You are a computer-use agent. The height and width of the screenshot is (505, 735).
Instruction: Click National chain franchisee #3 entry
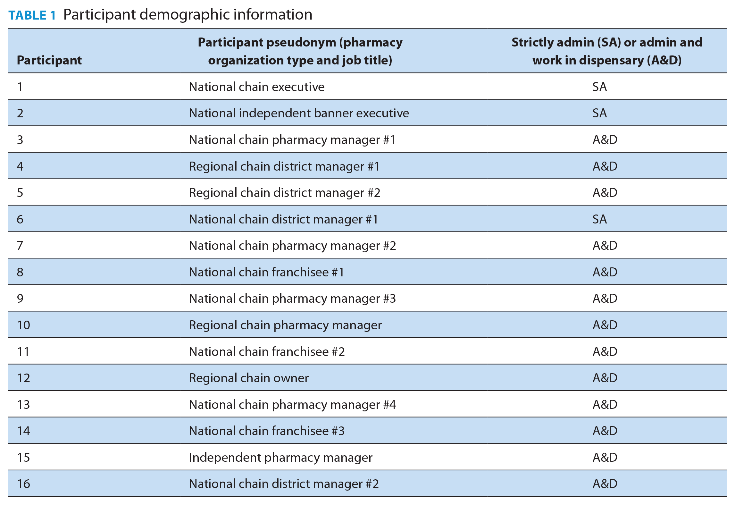267,431
